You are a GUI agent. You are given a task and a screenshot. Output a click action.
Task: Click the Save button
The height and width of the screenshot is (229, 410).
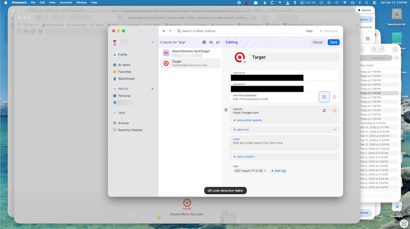pyautogui.click(x=333, y=42)
